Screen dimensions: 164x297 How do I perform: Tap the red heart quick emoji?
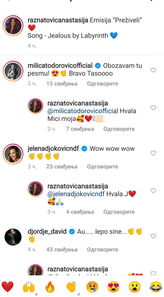point(8,286)
